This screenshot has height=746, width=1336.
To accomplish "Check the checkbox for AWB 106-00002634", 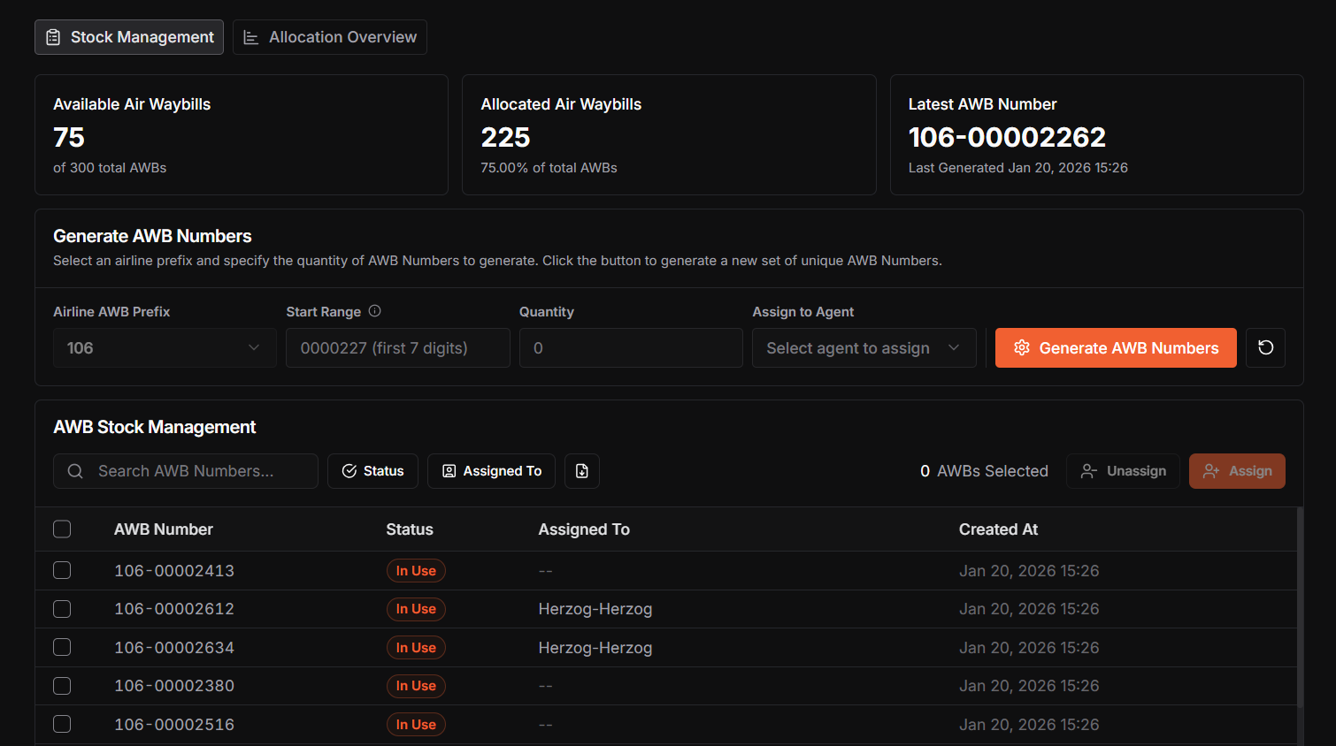I will tap(62, 646).
